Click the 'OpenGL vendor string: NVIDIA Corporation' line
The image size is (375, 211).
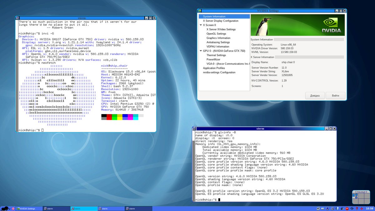231,156
